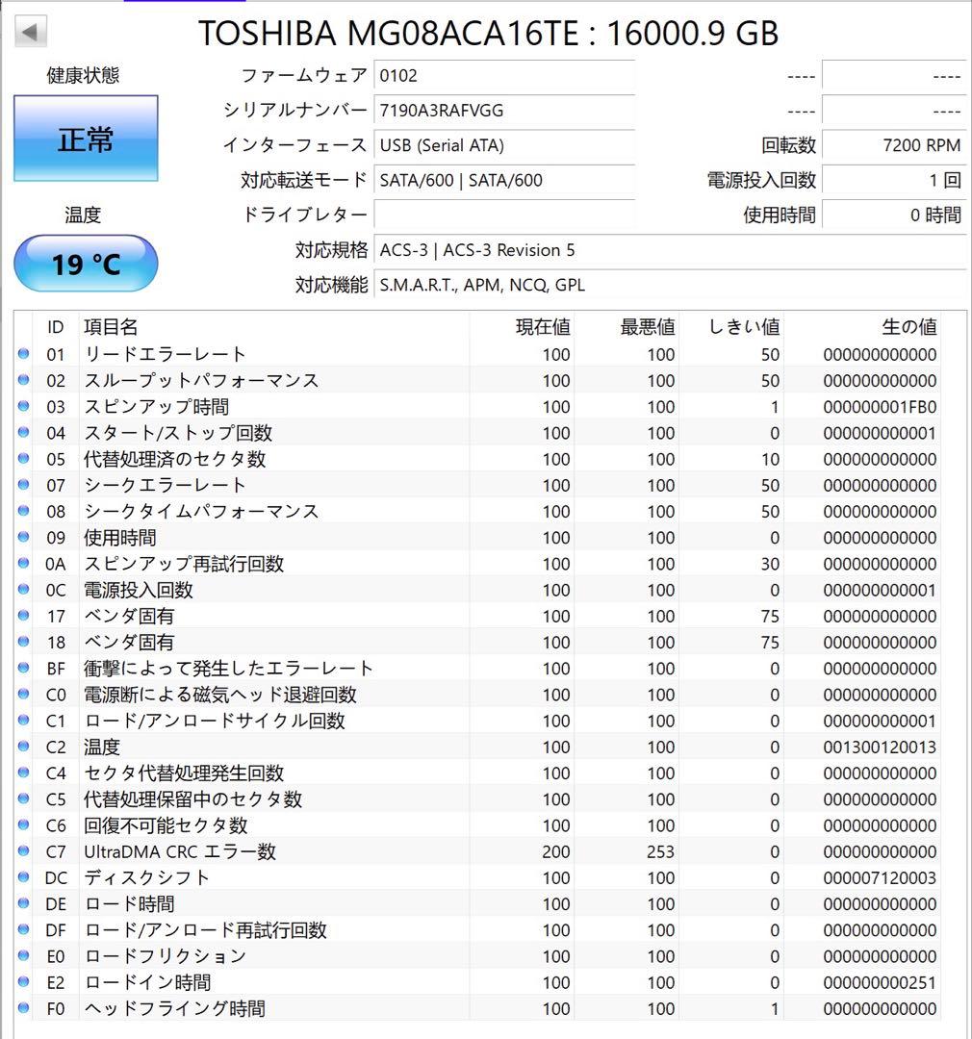Click the status dot next to ロードイン時間
Screen dimensions: 972x1039
point(23,982)
